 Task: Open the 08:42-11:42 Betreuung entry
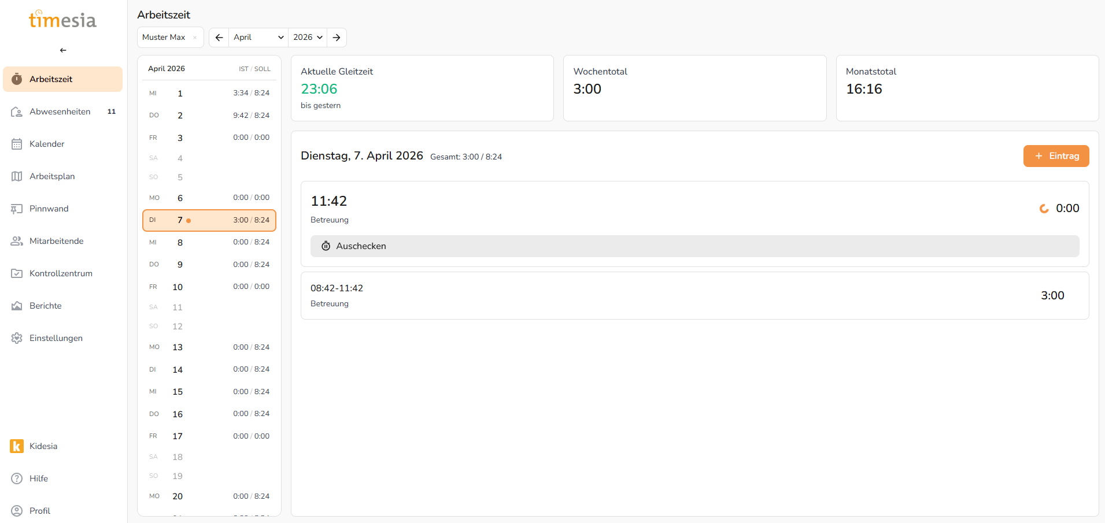point(694,295)
